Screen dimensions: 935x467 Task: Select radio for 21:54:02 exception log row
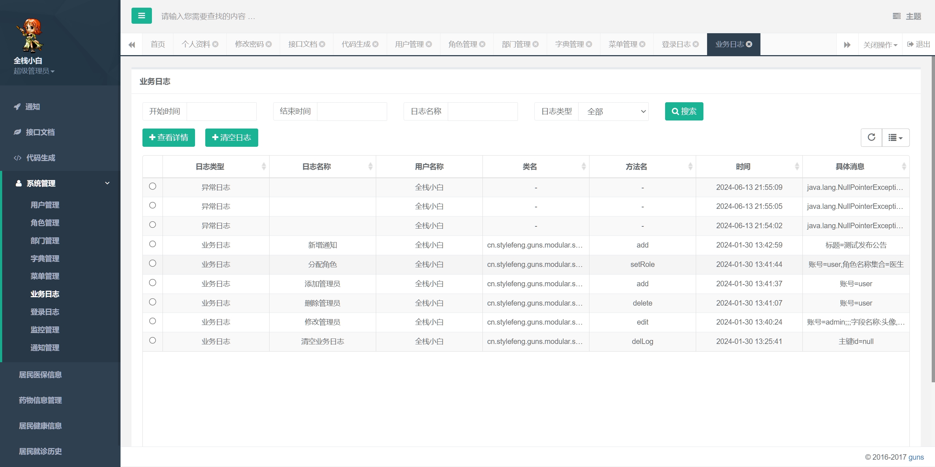153,225
